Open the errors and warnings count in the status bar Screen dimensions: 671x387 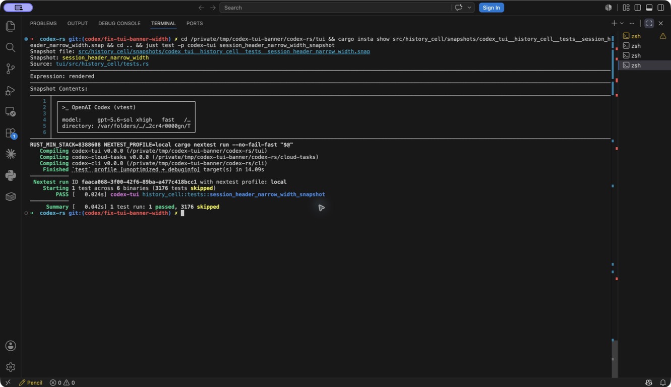pos(62,382)
